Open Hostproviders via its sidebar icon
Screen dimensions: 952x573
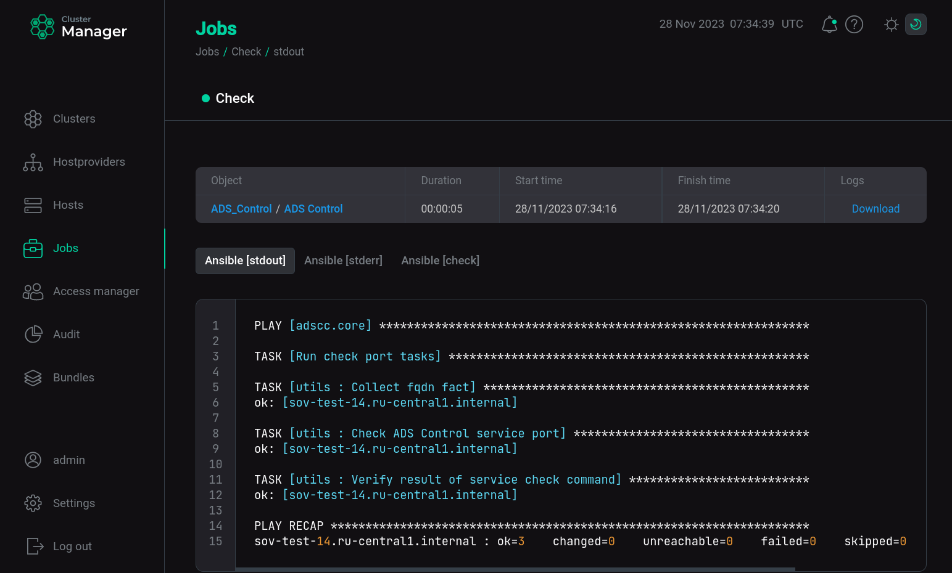(33, 162)
